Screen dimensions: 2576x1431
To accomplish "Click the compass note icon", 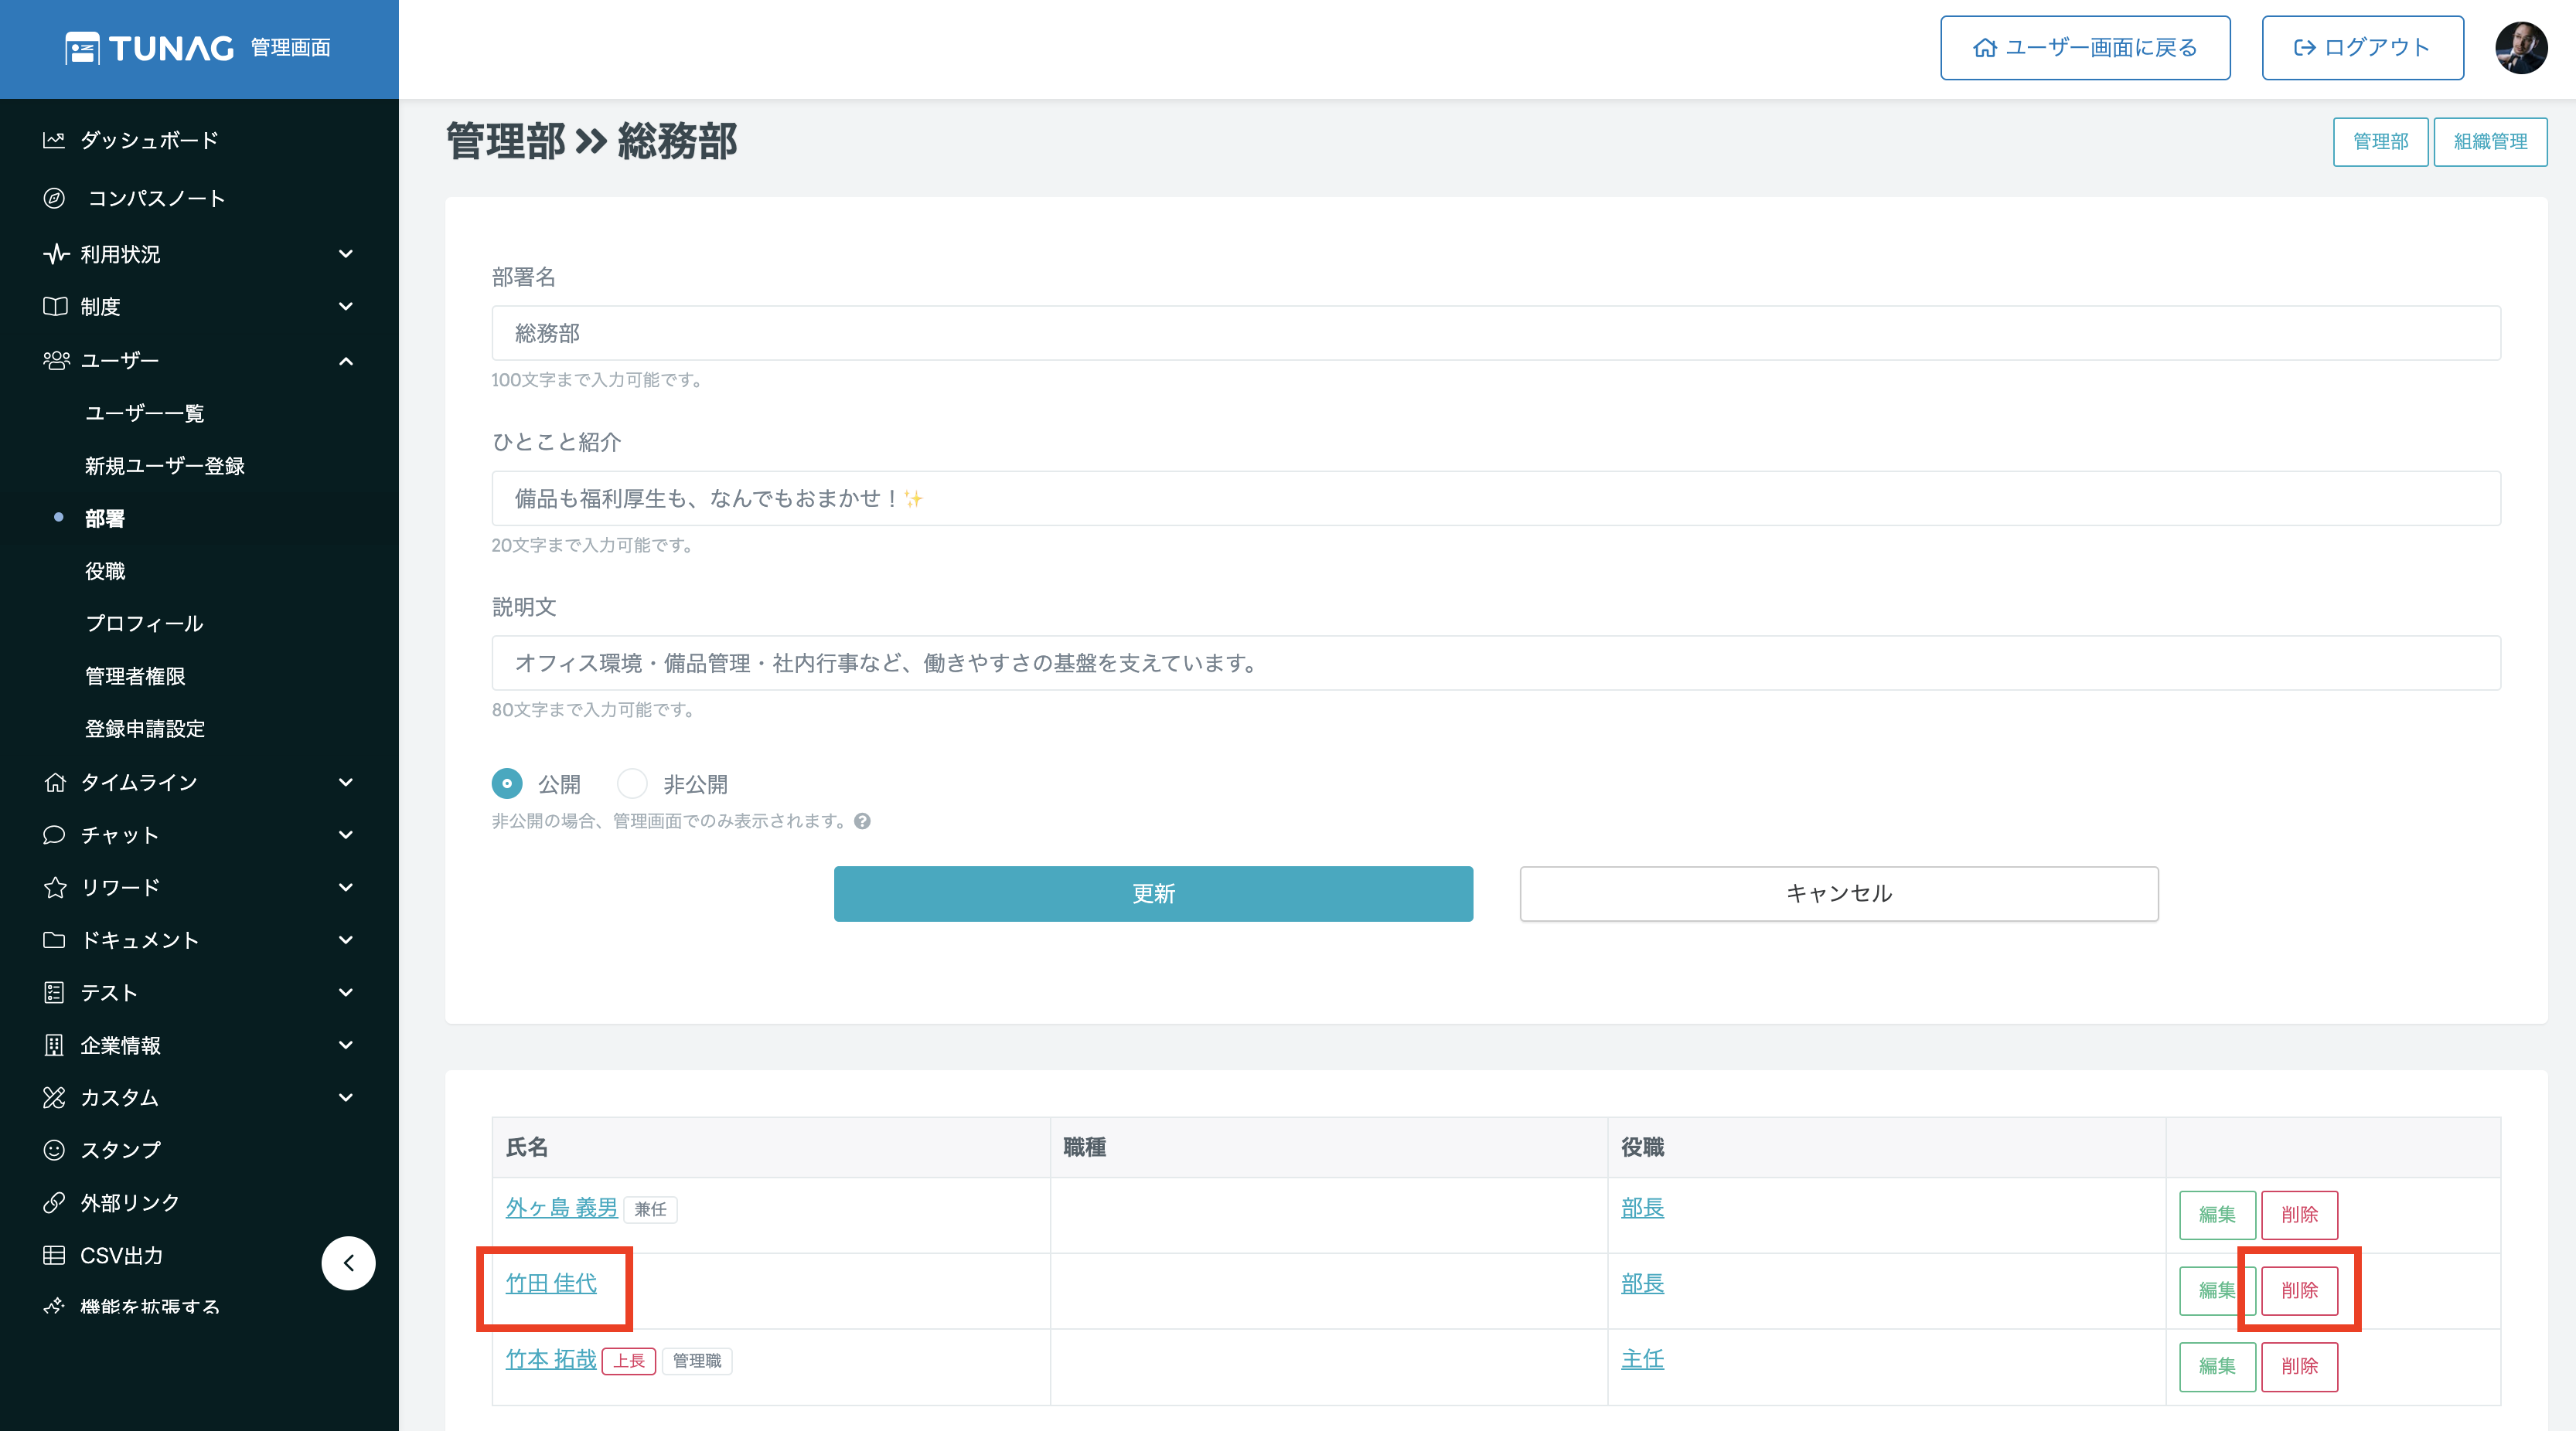I will 54,198.
